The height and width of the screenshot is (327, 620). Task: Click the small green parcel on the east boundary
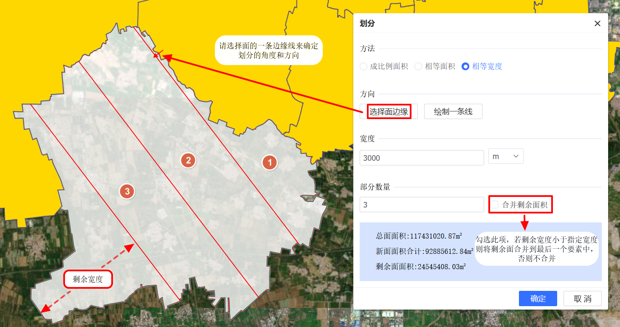309,197
